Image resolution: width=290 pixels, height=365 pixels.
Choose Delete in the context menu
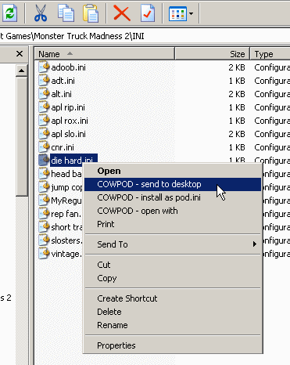(x=173, y=312)
